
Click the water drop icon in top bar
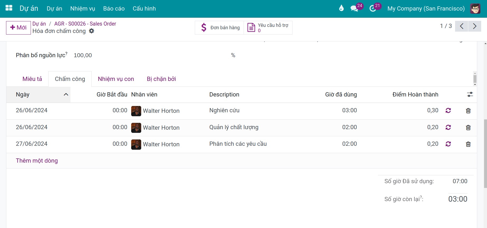[x=341, y=8]
